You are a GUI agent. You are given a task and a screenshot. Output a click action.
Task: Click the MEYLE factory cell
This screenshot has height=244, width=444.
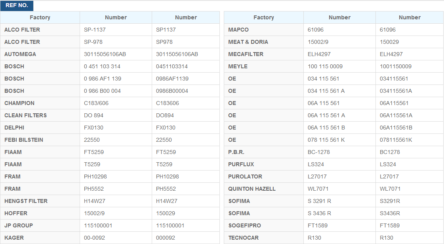pos(264,66)
